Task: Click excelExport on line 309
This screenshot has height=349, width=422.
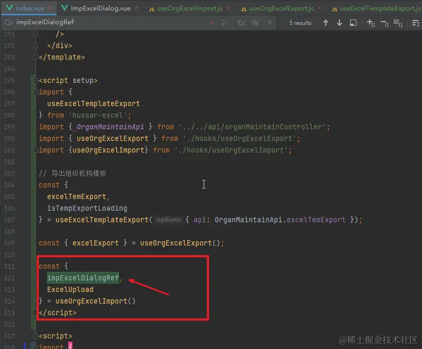Action: [x=96, y=243]
